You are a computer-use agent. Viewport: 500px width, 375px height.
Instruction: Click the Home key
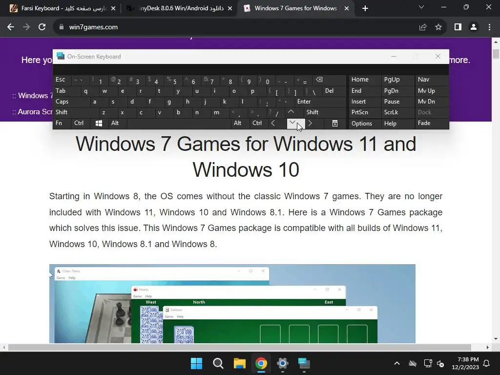pos(365,80)
